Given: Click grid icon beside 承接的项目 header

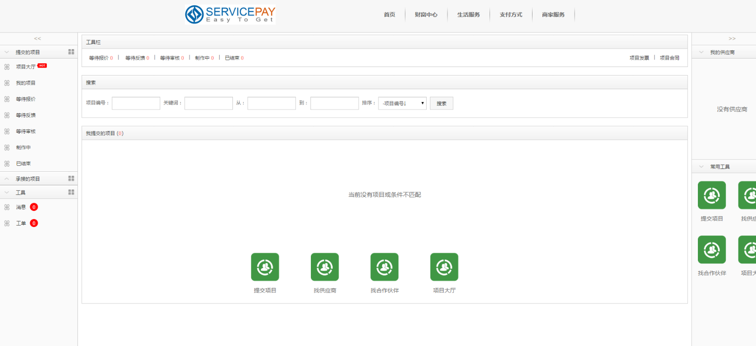Looking at the screenshot, I should (71, 178).
